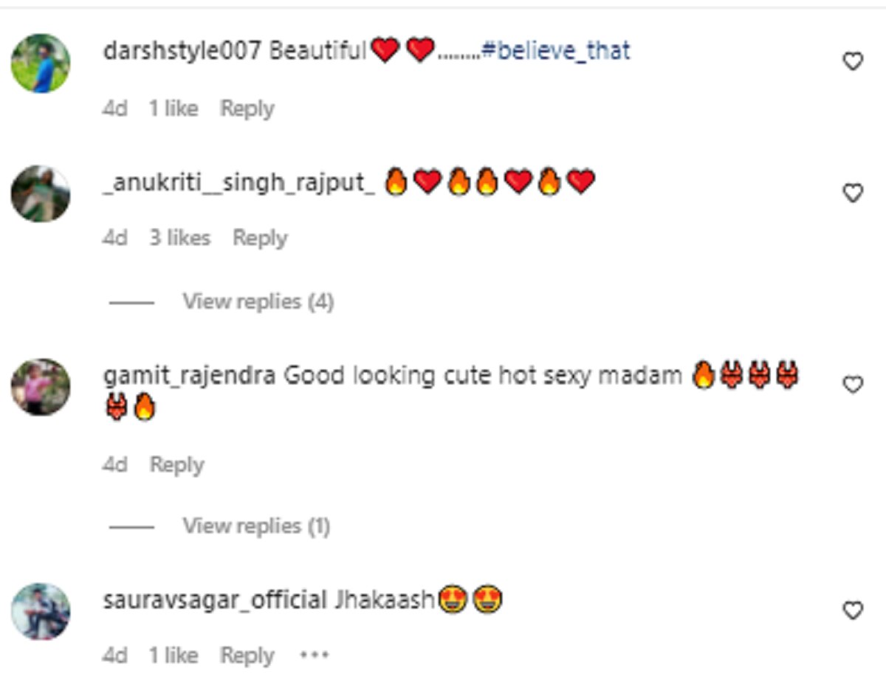Tap heart icon beside sauravsagar_official comment

click(x=853, y=611)
